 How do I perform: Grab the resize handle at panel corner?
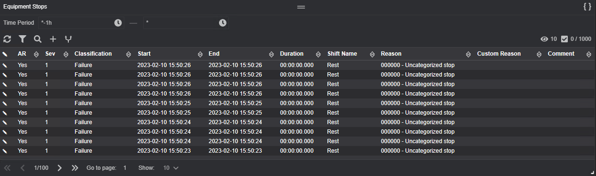593,173
